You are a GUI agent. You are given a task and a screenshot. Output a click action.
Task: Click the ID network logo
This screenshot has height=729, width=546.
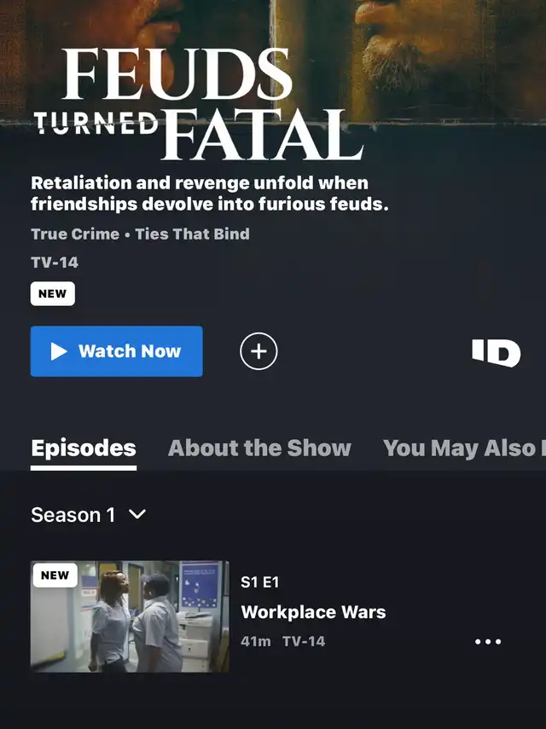[497, 353]
